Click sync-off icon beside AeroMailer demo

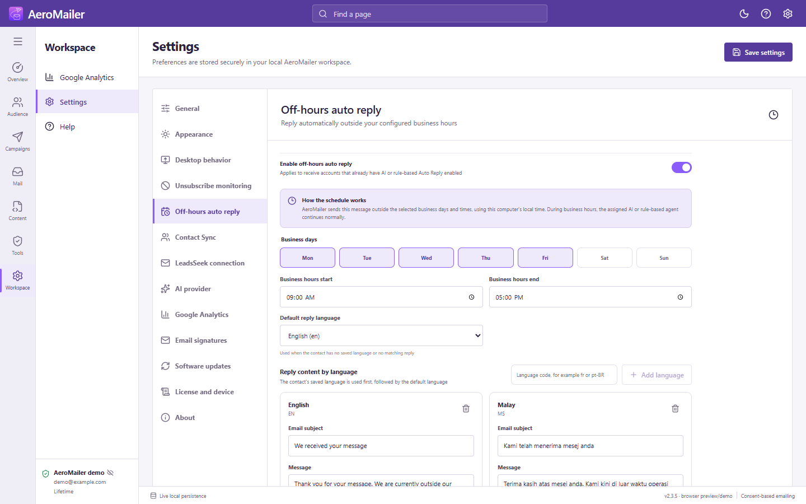tap(110, 473)
